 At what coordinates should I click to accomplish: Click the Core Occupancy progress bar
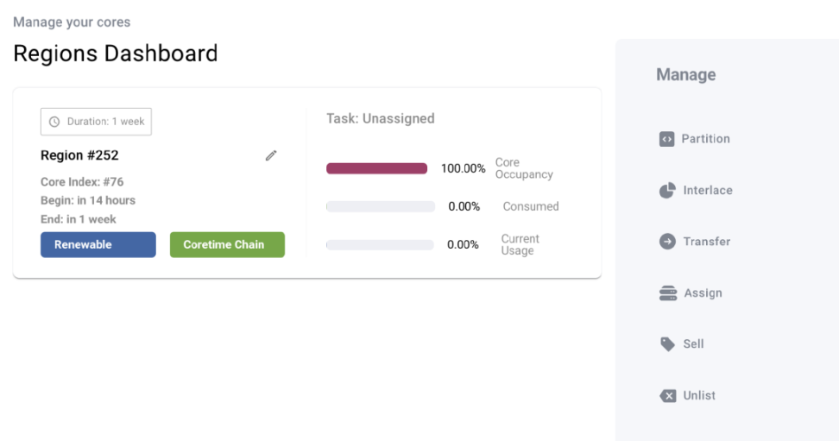376,168
